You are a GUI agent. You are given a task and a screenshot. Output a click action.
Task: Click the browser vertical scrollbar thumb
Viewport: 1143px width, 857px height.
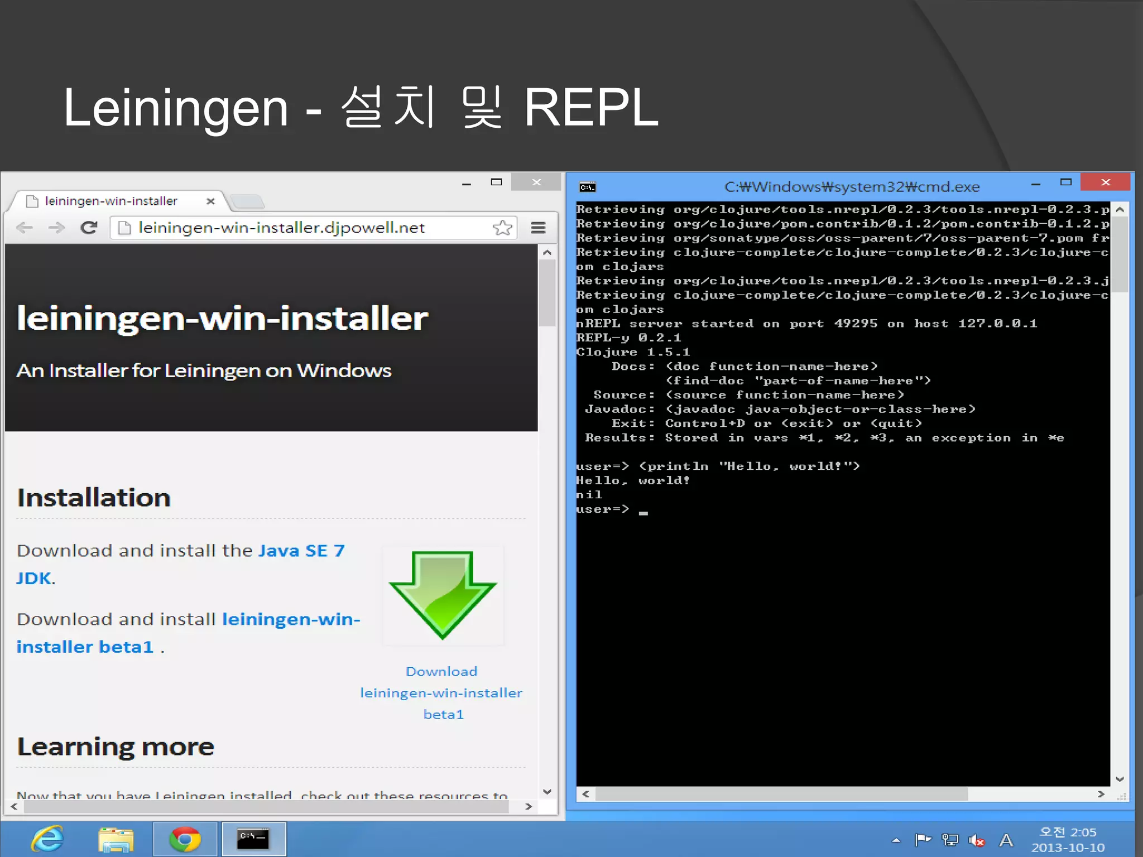(x=548, y=293)
